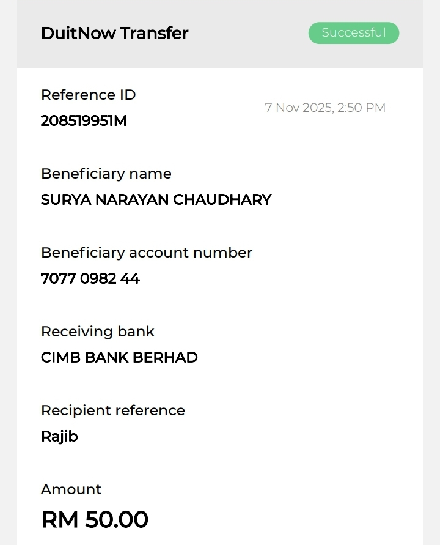The width and height of the screenshot is (440, 545).
Task: Click the RM currency prefix
Action: [59, 520]
